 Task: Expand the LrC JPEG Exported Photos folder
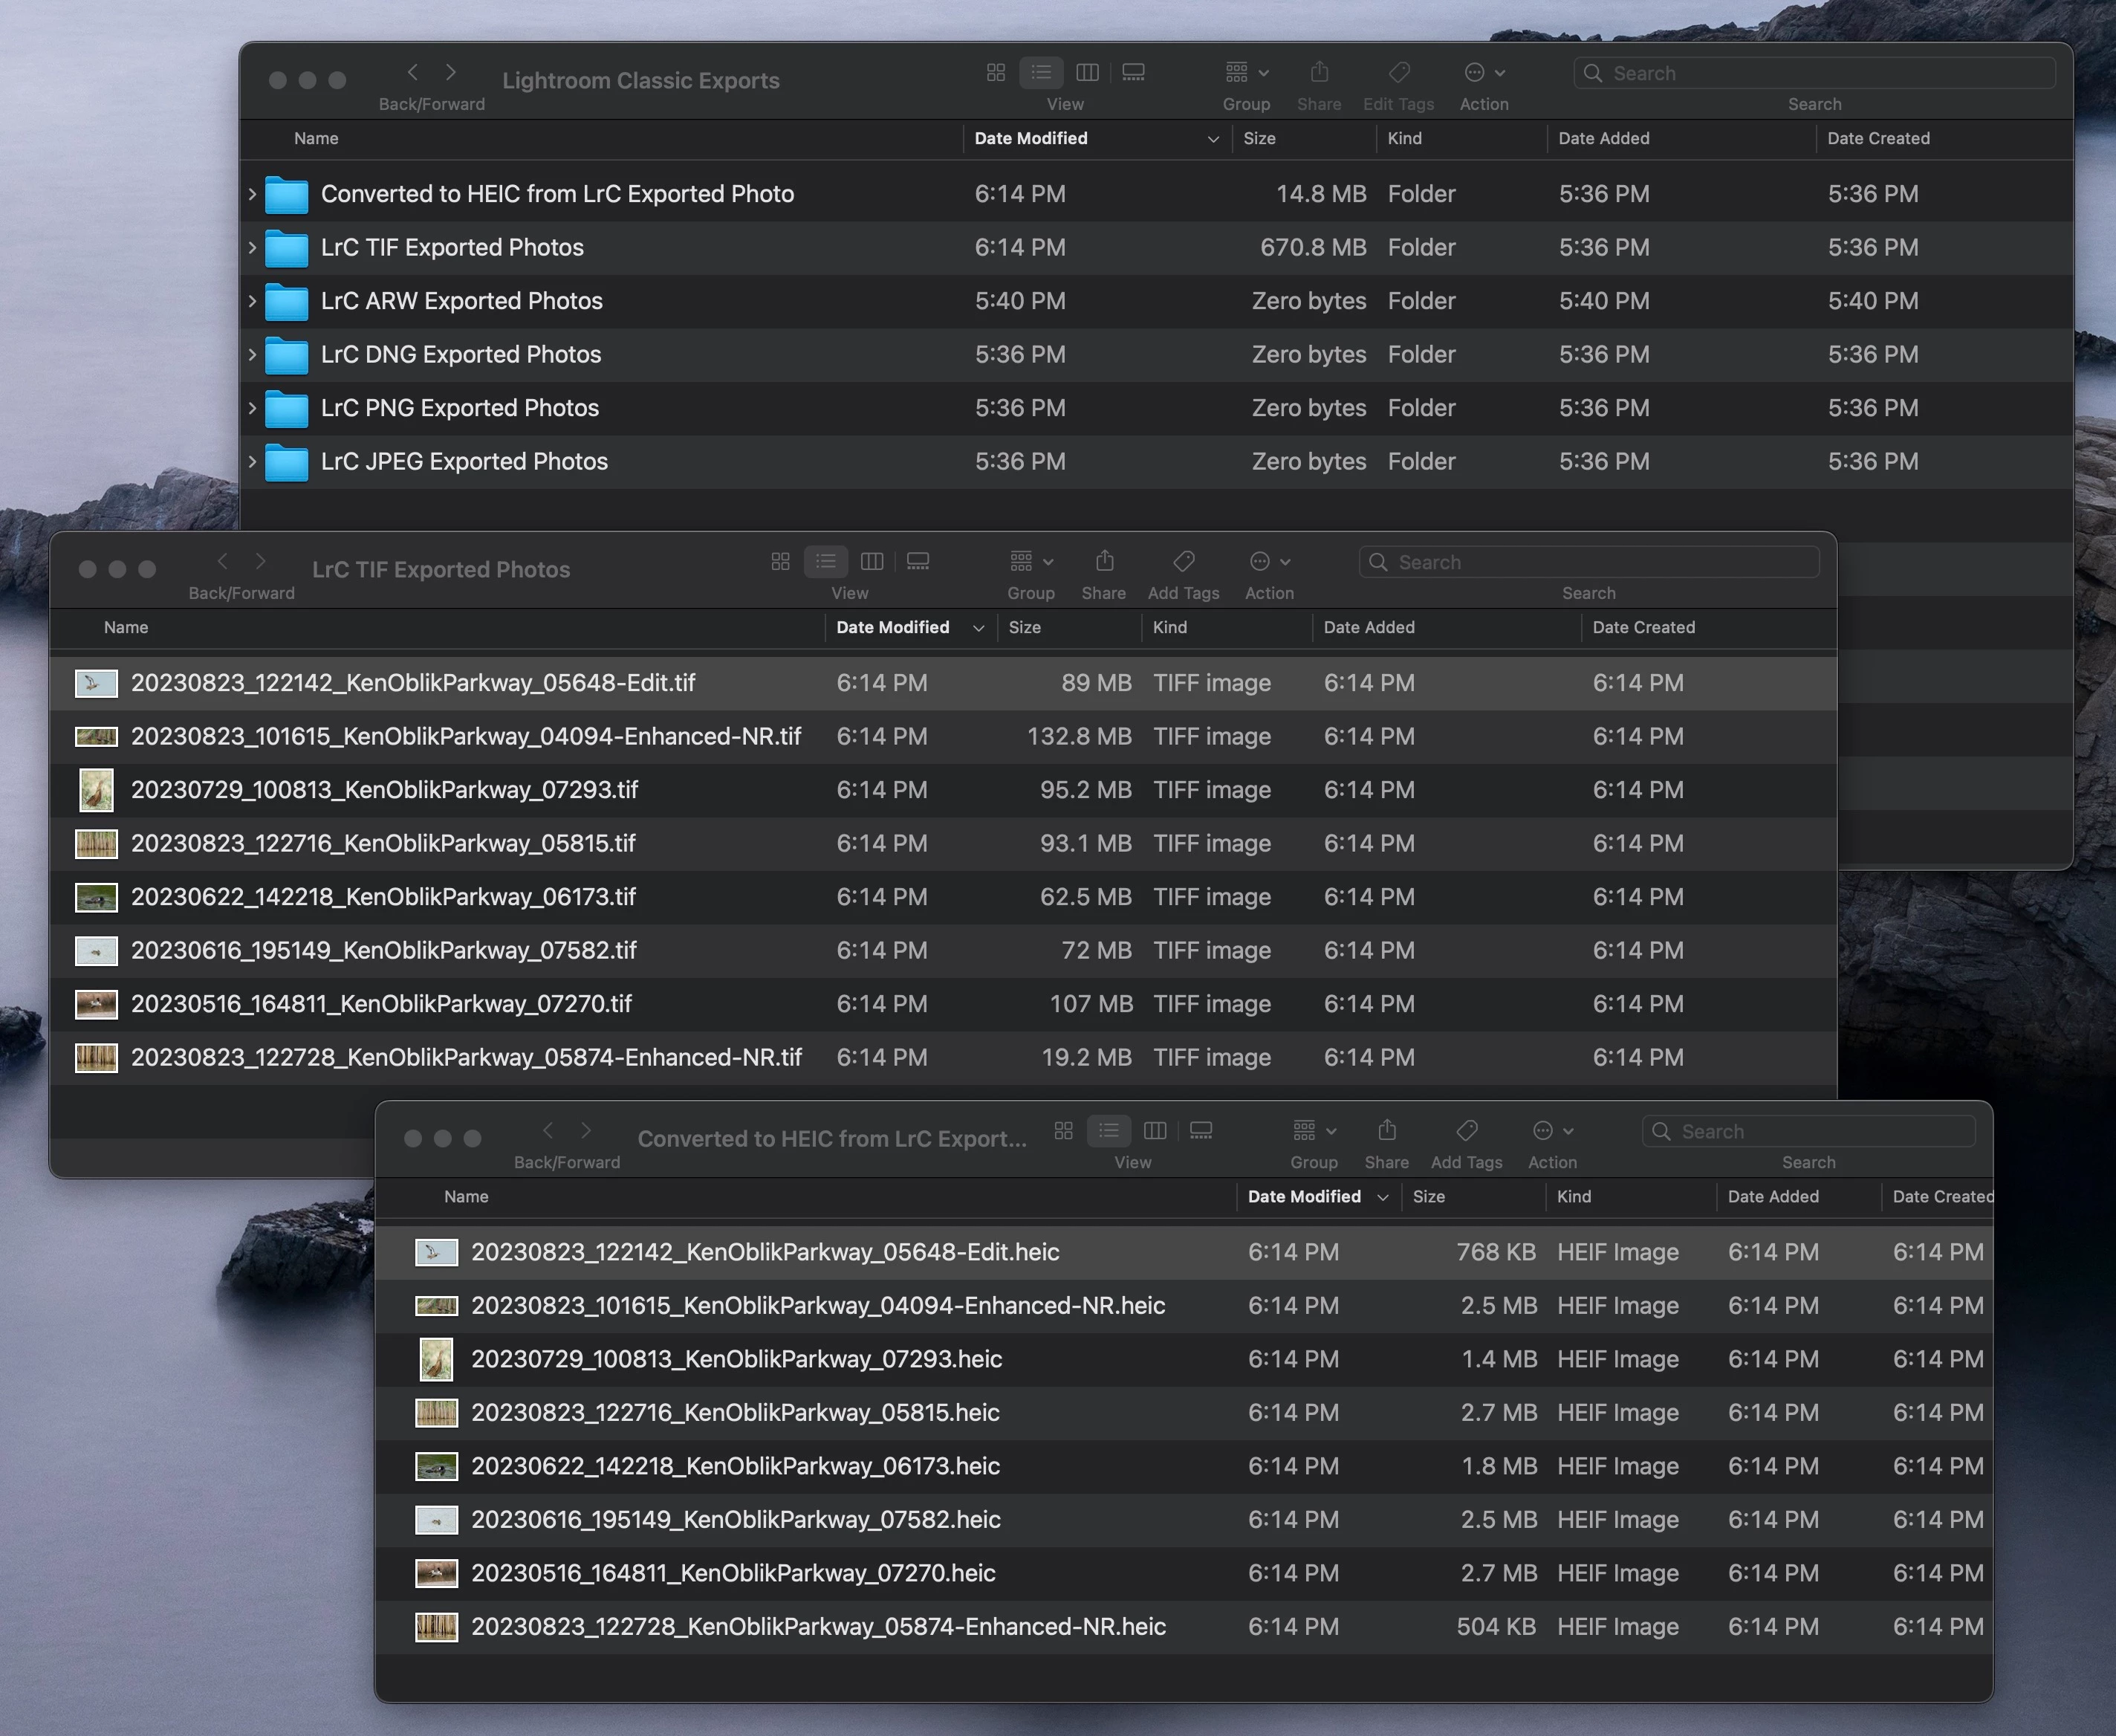pyautogui.click(x=252, y=461)
